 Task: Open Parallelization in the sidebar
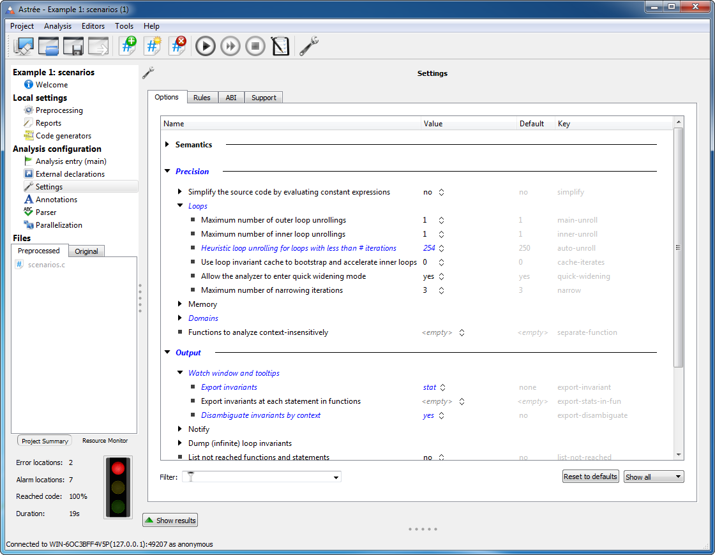[59, 225]
